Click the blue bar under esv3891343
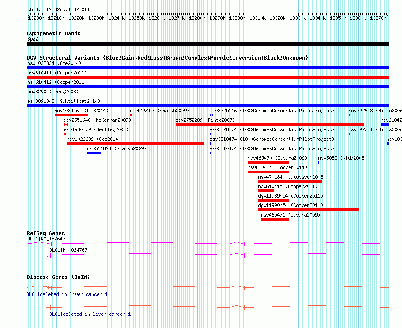This screenshot has height=328, width=402. [208, 106]
